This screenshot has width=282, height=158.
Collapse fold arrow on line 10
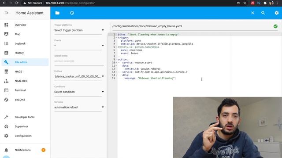click(x=116, y=62)
